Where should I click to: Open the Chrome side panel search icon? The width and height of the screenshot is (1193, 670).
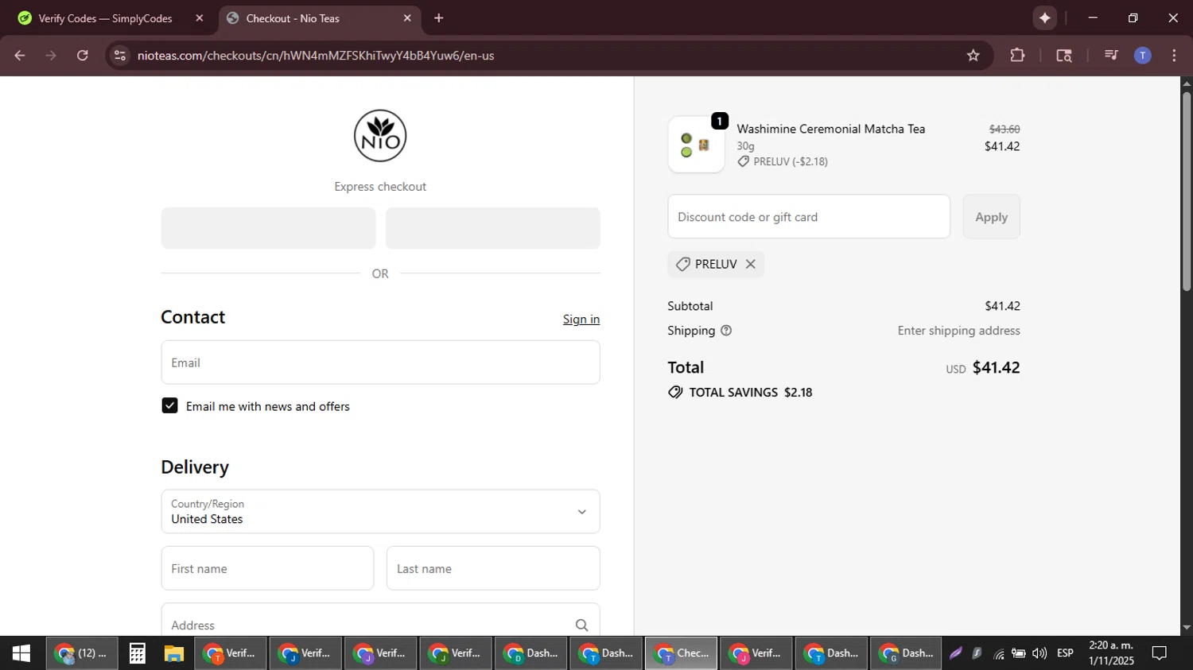click(1064, 56)
